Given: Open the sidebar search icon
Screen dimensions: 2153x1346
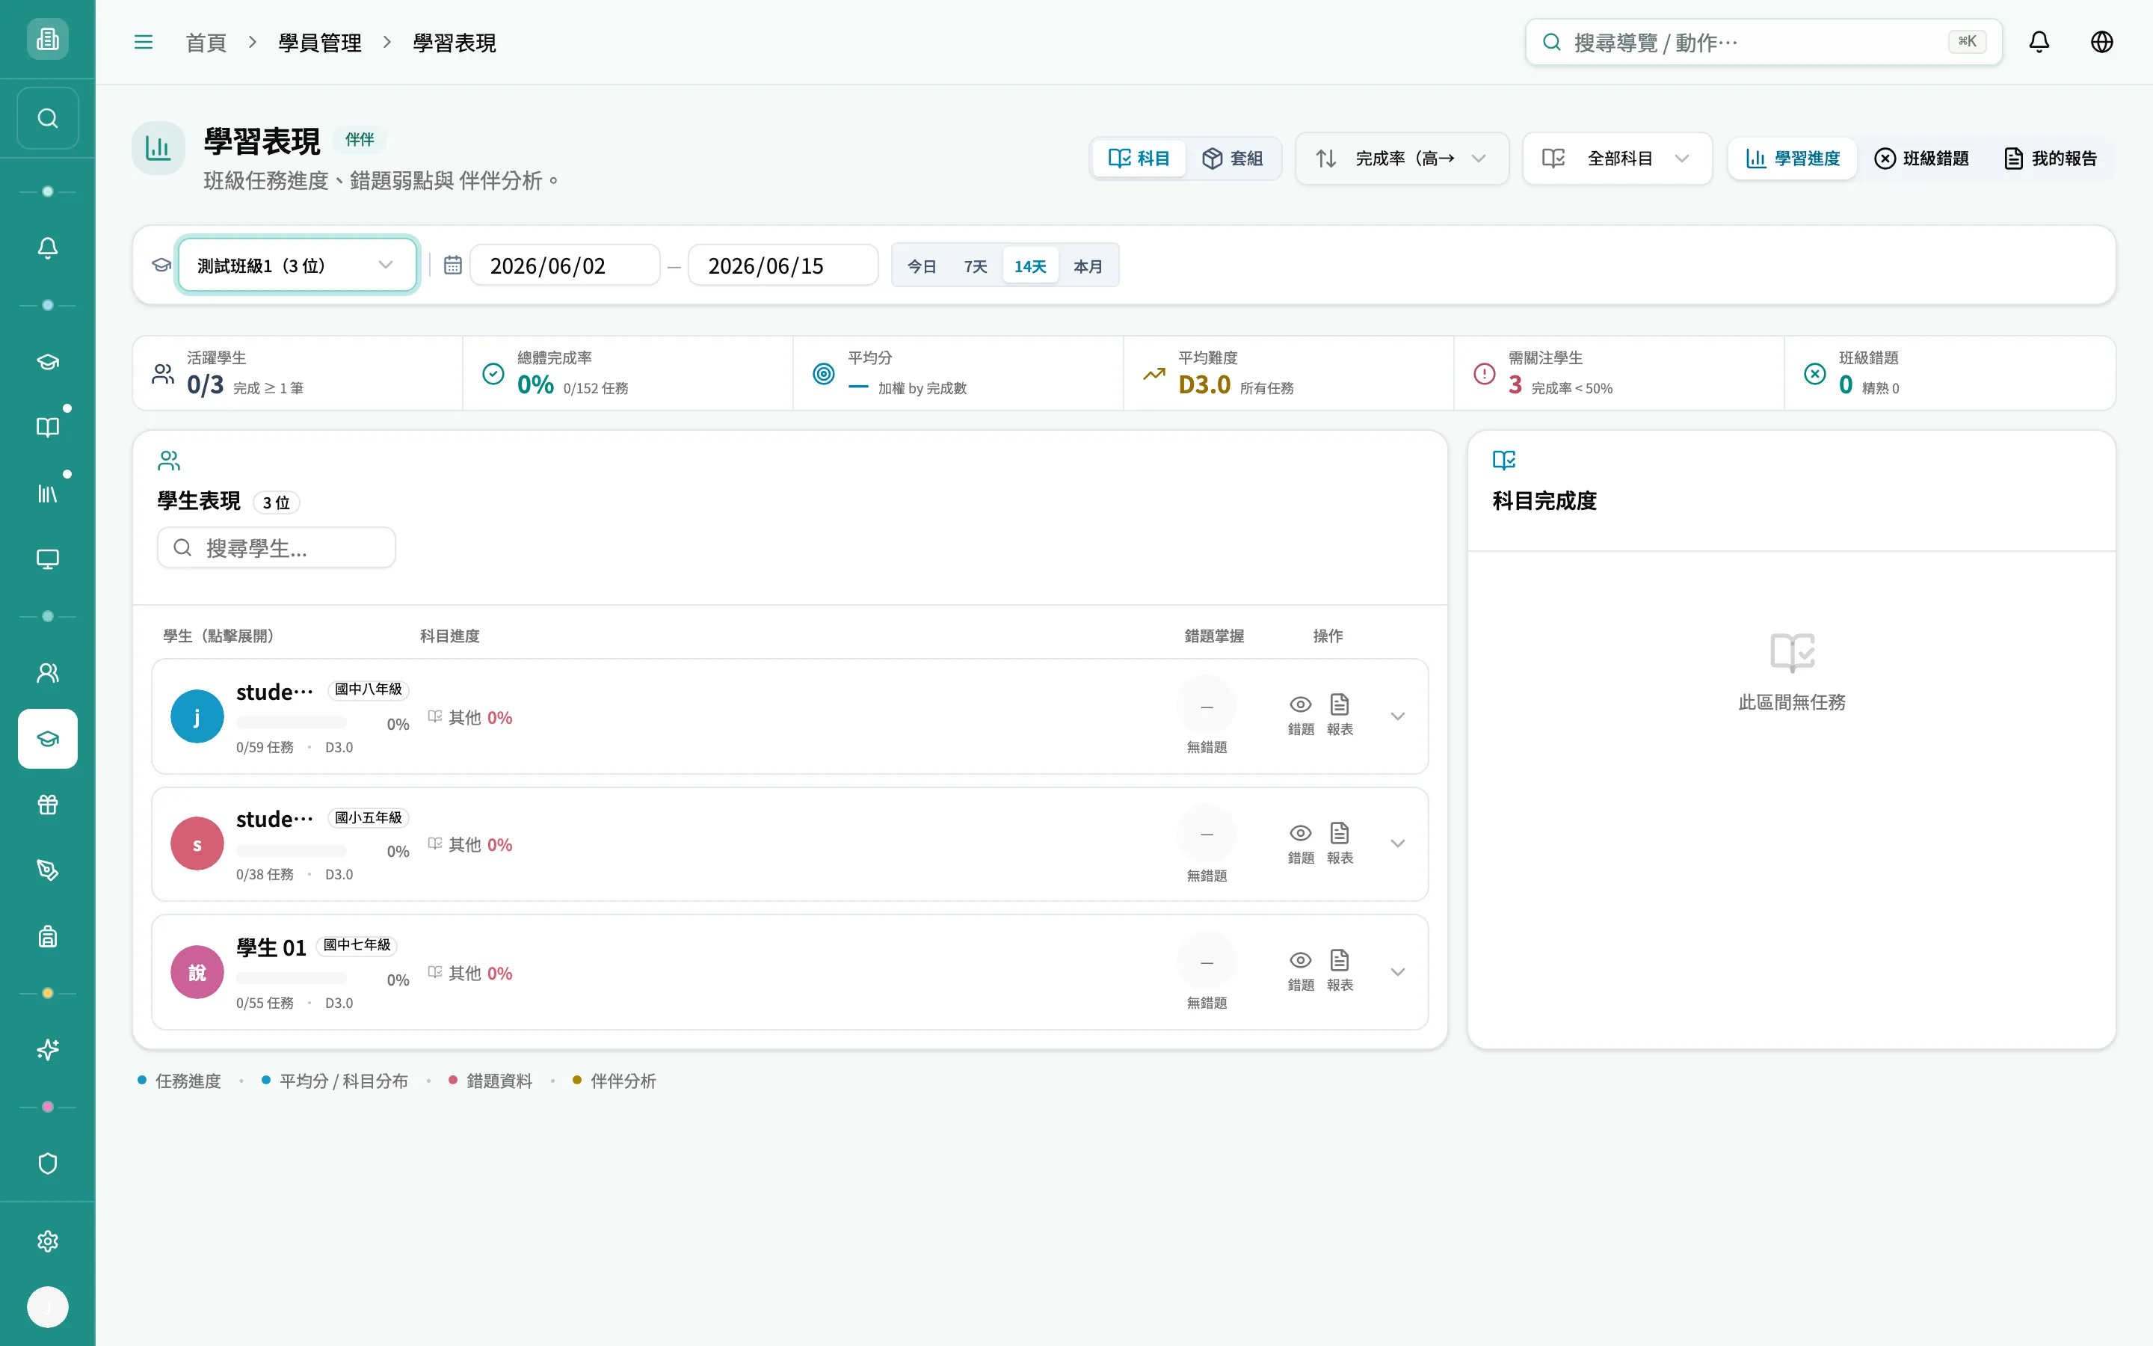Looking at the screenshot, I should coord(48,118).
